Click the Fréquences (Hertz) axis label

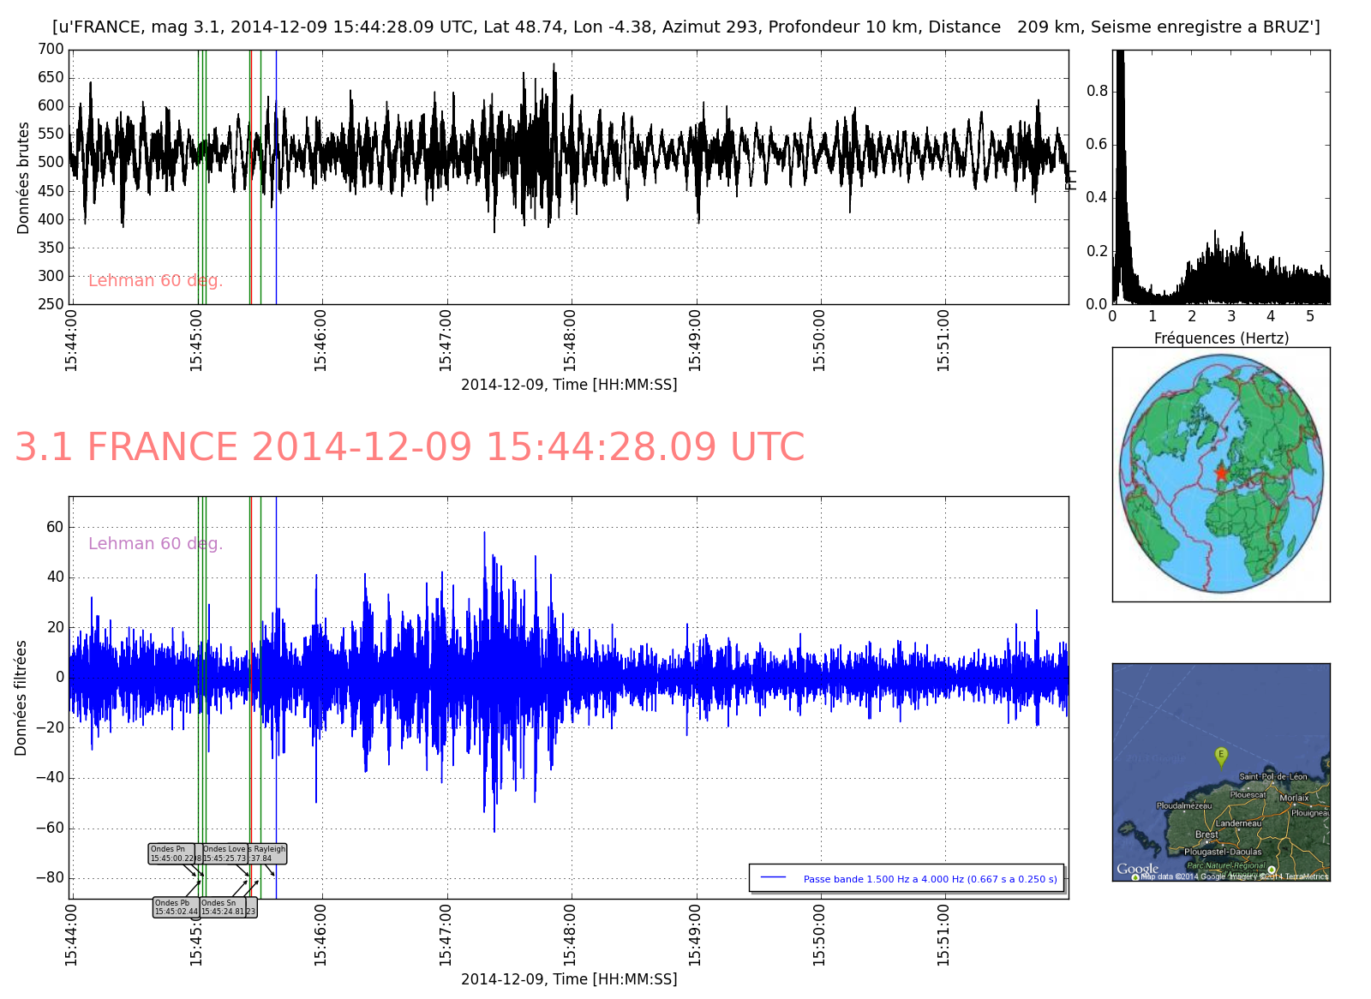pos(1221,338)
